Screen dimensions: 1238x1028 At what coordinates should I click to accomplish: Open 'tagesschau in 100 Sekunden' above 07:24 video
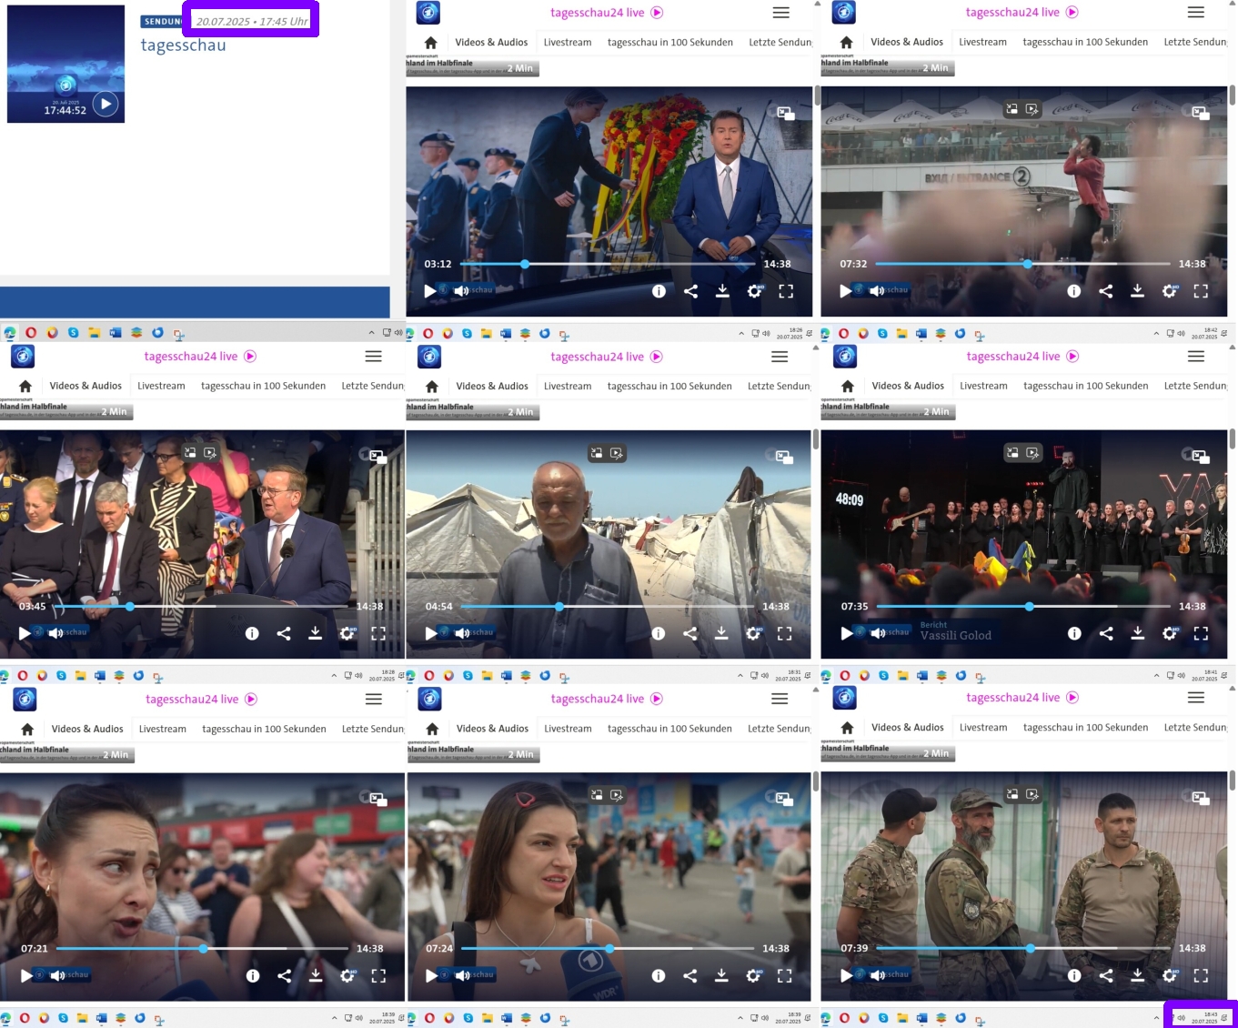pyautogui.click(x=669, y=729)
